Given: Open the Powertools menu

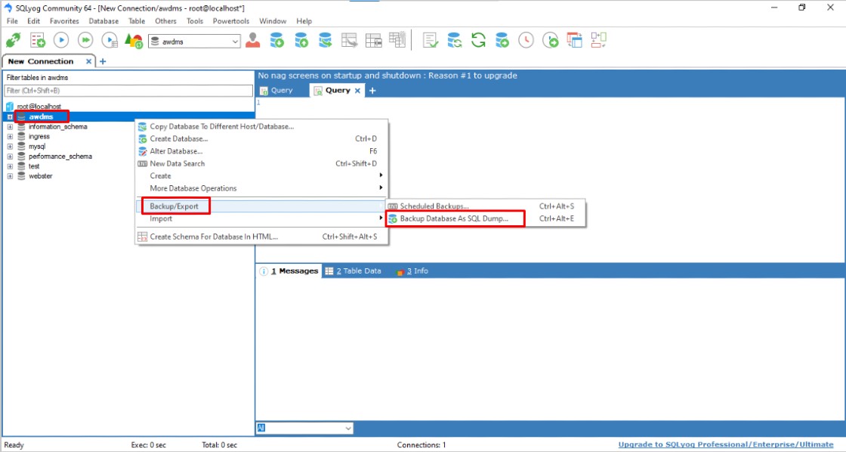Looking at the screenshot, I should 231,21.
